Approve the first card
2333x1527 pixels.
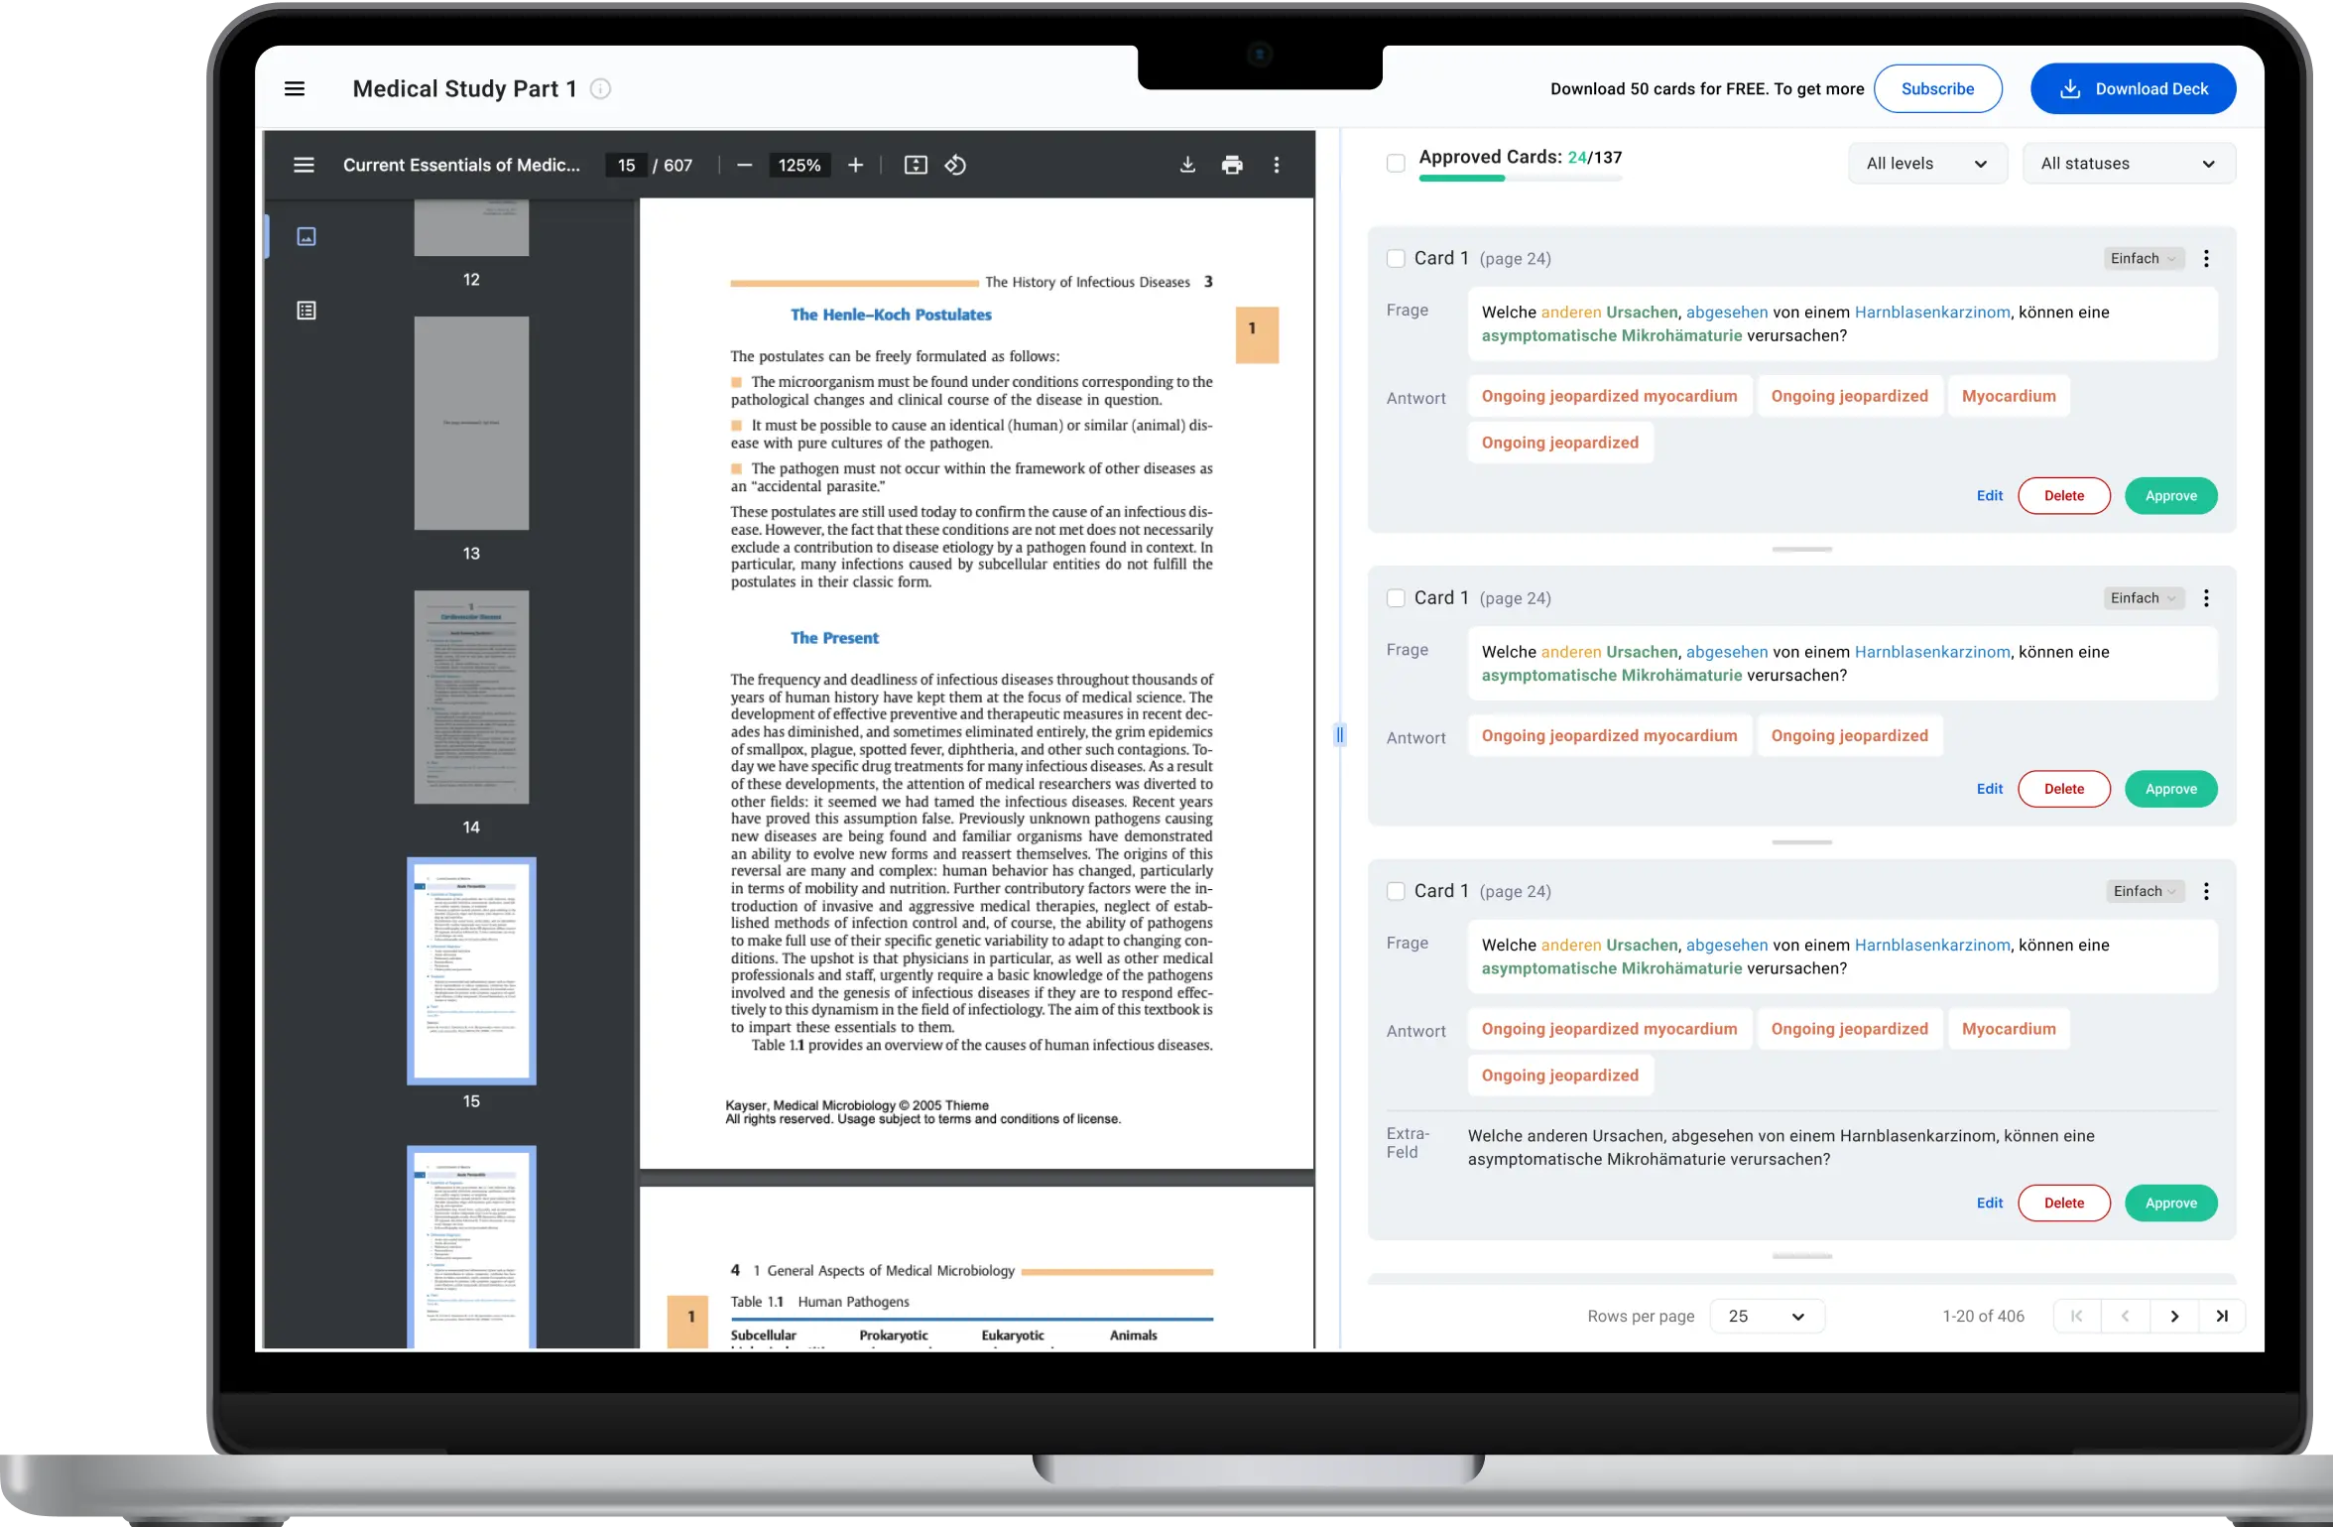coord(2170,496)
